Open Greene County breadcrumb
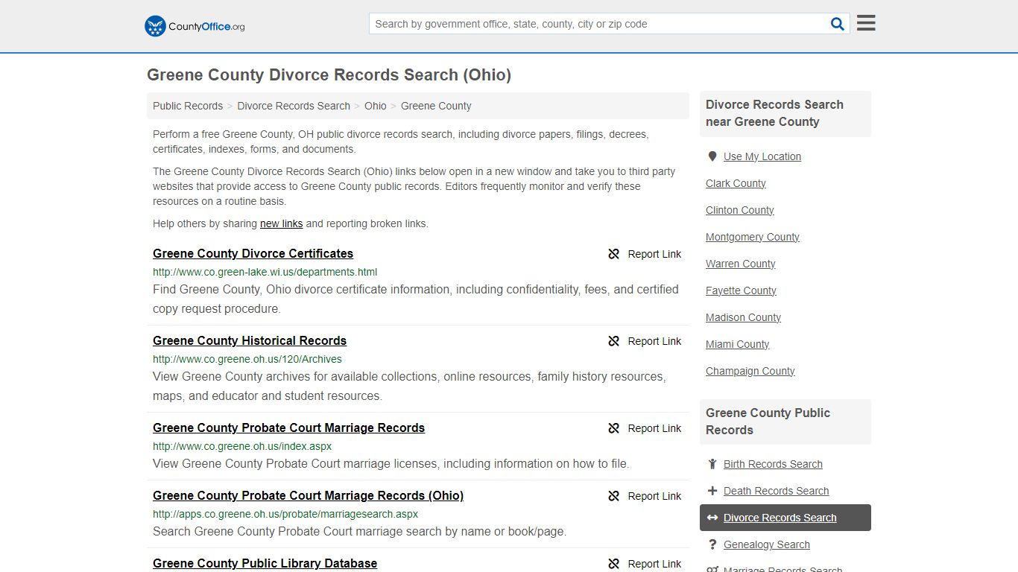 click(436, 106)
